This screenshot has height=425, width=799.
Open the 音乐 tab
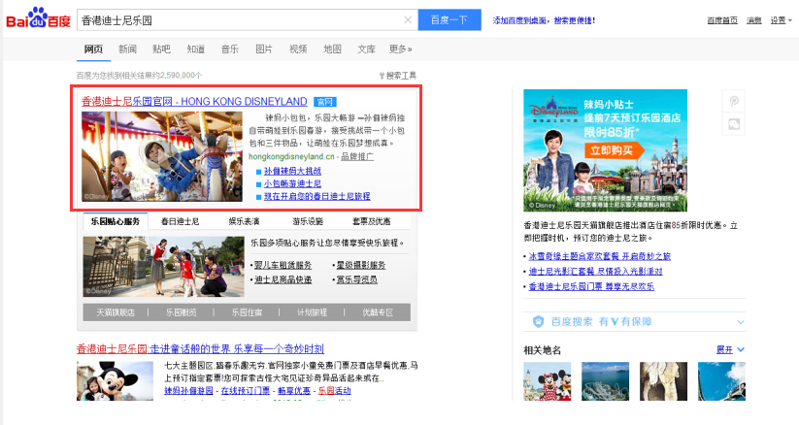point(230,49)
